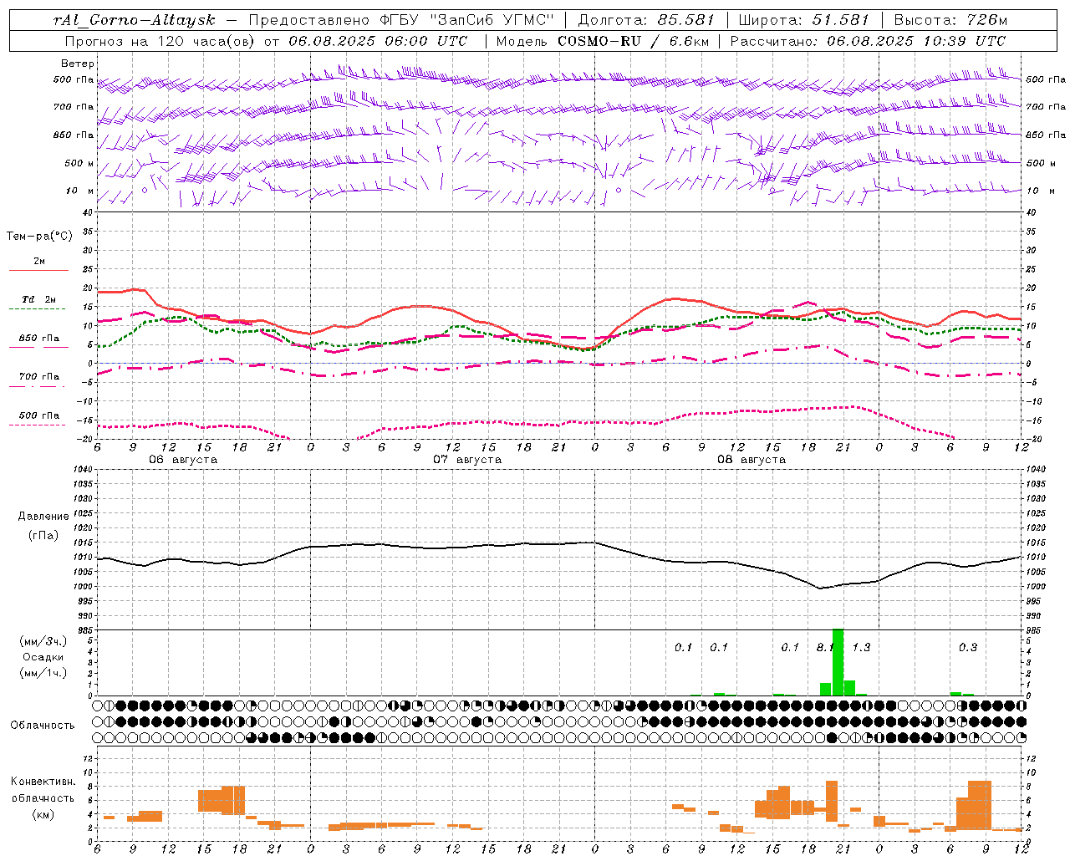Click the tallest green precipitation bar
Screen dimensions: 1070x856
point(838,662)
